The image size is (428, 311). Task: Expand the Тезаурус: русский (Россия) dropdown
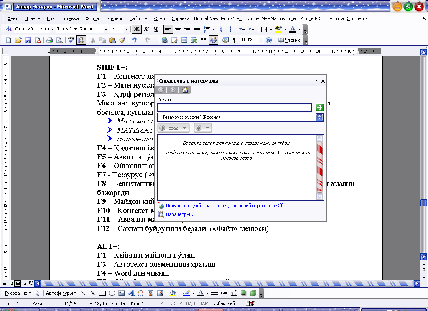click(x=321, y=118)
